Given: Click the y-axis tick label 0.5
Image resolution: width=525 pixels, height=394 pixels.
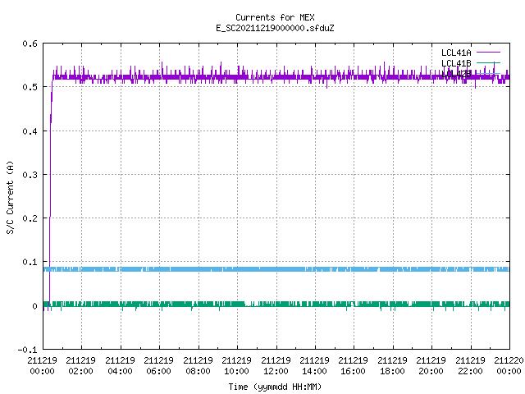Looking at the screenshot, I should 30,87.
